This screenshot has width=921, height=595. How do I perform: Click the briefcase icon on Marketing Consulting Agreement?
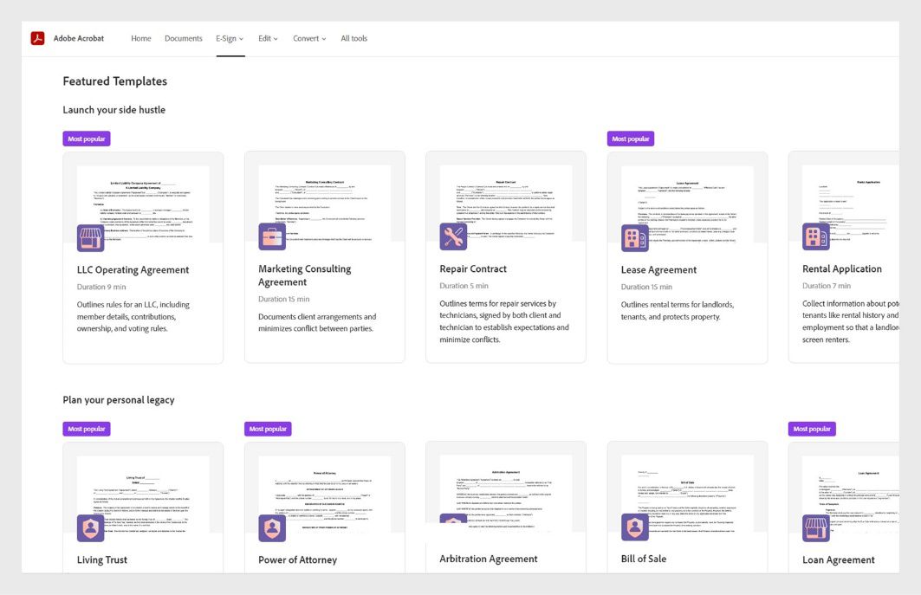[x=272, y=236]
